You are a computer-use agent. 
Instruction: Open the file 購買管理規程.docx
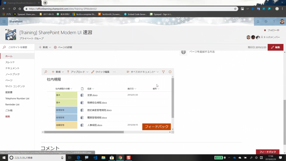click(97, 118)
